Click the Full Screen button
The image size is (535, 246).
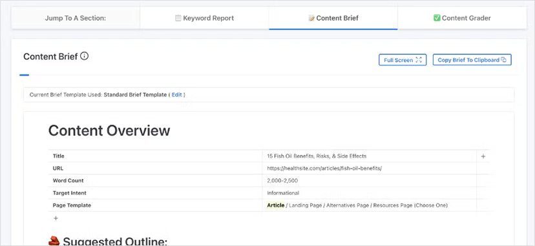tap(403, 60)
